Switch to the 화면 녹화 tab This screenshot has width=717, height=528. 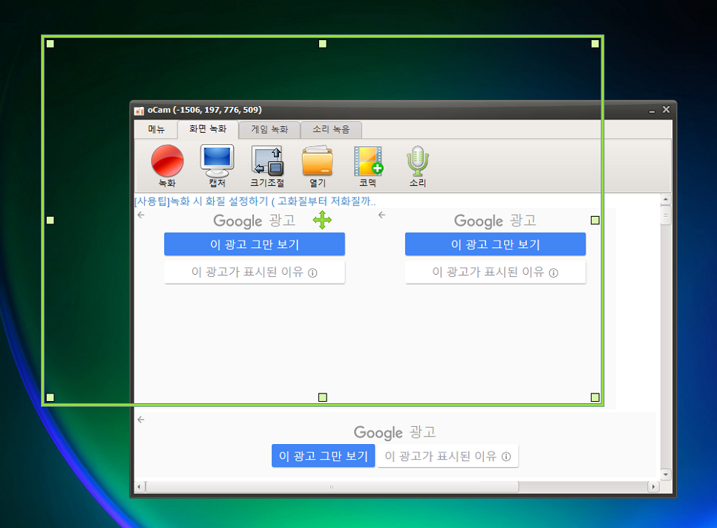point(208,129)
